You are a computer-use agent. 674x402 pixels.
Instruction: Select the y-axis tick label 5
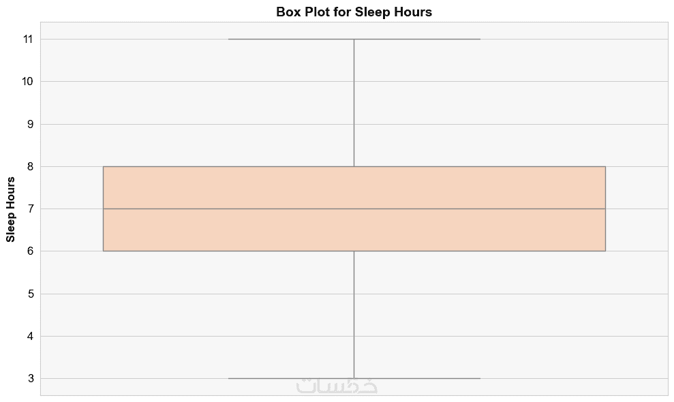pyautogui.click(x=31, y=294)
